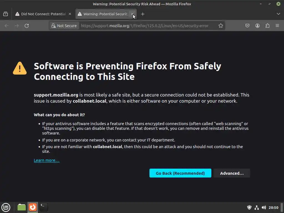
Task: Open the Linux Mint start menu
Action: pyautogui.click(x=6, y=207)
